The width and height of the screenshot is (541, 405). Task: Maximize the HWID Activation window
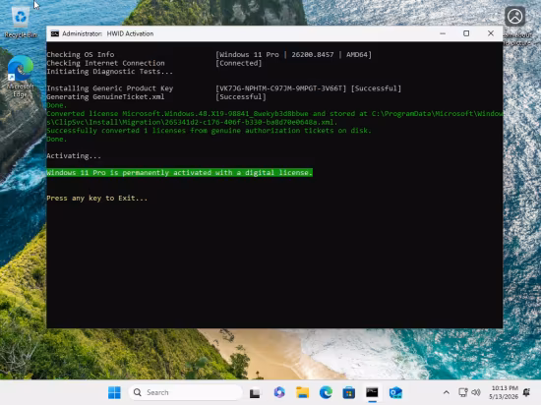click(x=466, y=33)
